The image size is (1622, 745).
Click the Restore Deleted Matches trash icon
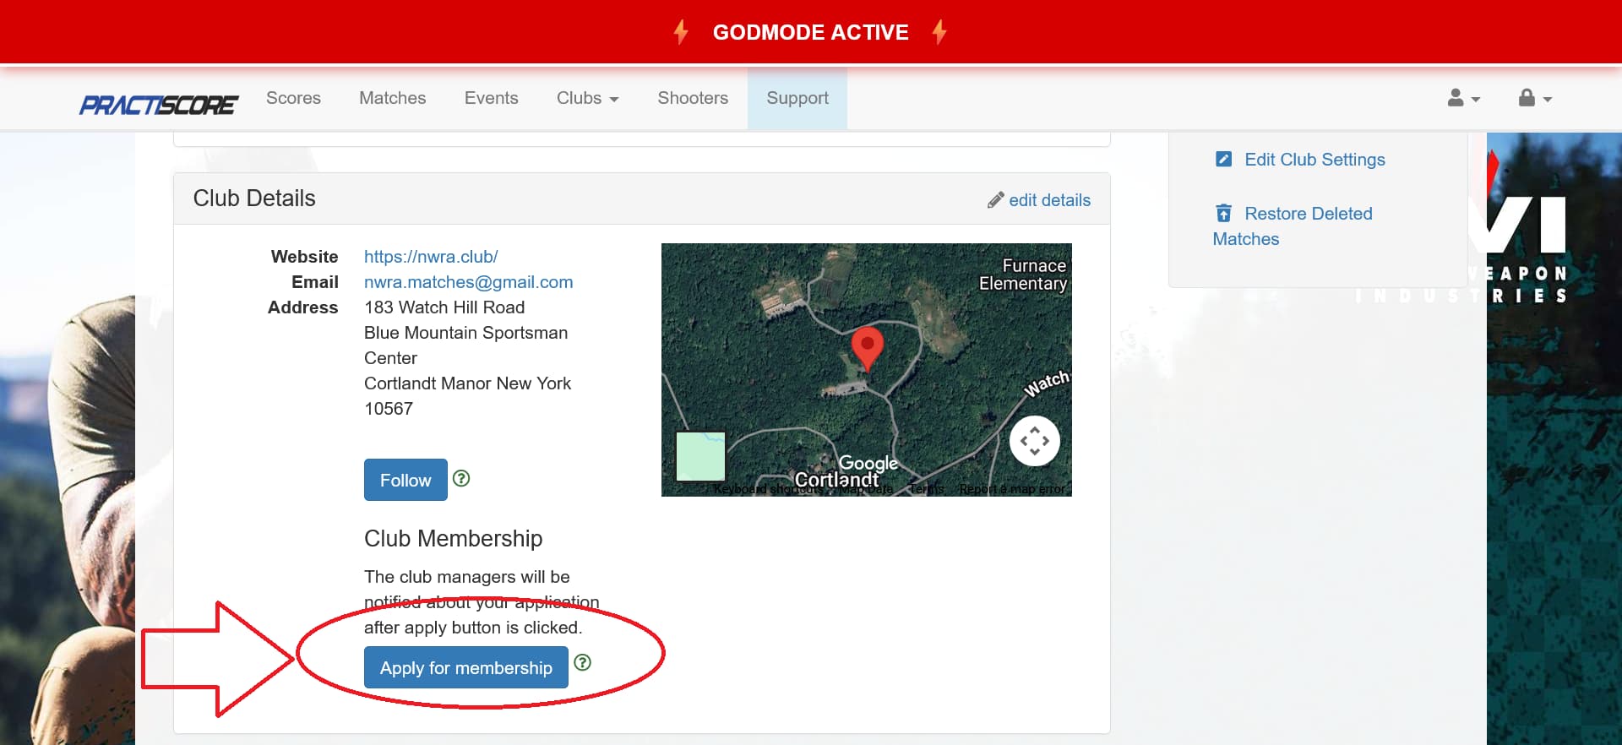pyautogui.click(x=1223, y=214)
